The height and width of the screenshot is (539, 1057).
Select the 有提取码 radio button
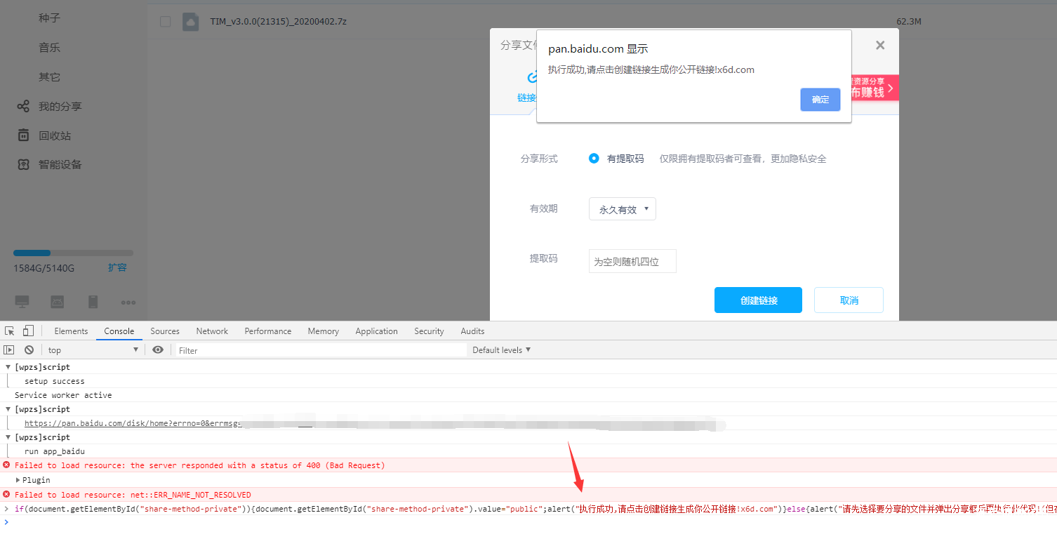click(x=594, y=159)
